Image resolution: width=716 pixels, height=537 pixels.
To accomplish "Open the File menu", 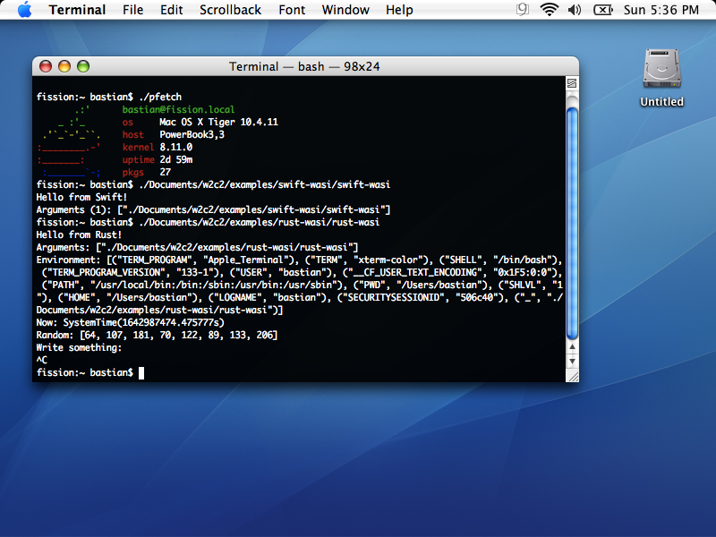I will (x=132, y=10).
